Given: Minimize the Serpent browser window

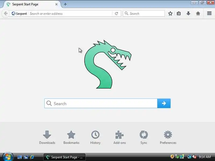Looking at the screenshot, I should tap(194, 3).
